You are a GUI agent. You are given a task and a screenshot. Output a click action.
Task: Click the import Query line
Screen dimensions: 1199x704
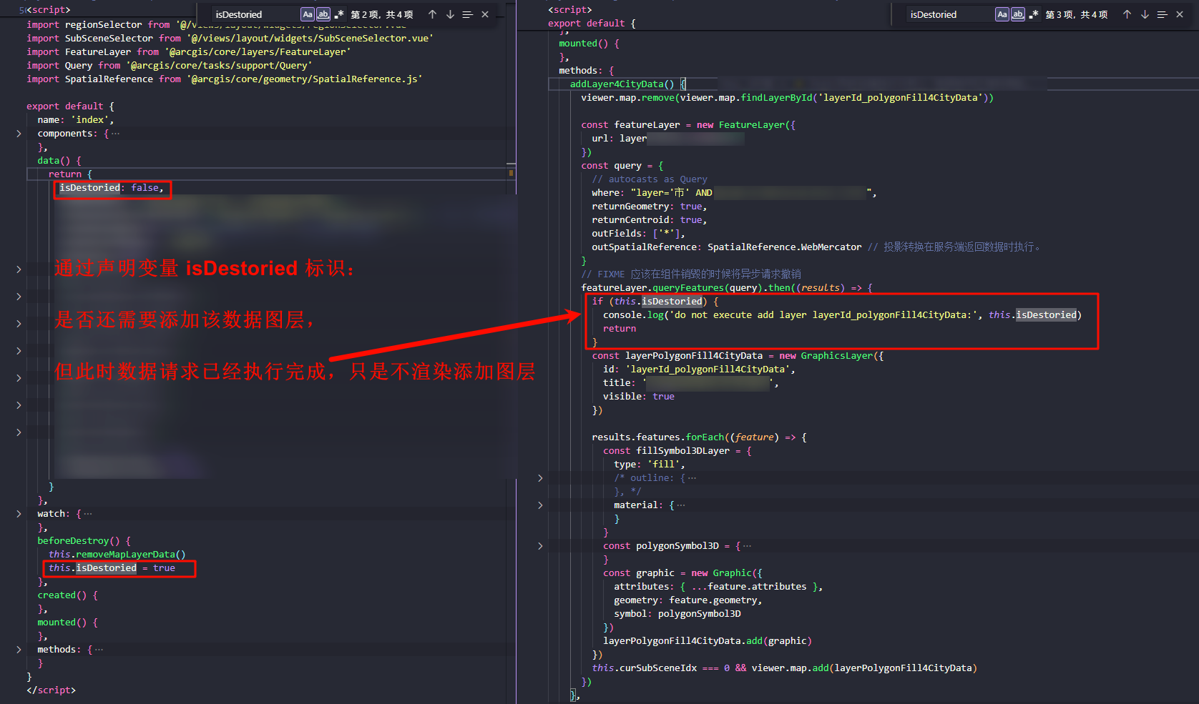point(170,66)
